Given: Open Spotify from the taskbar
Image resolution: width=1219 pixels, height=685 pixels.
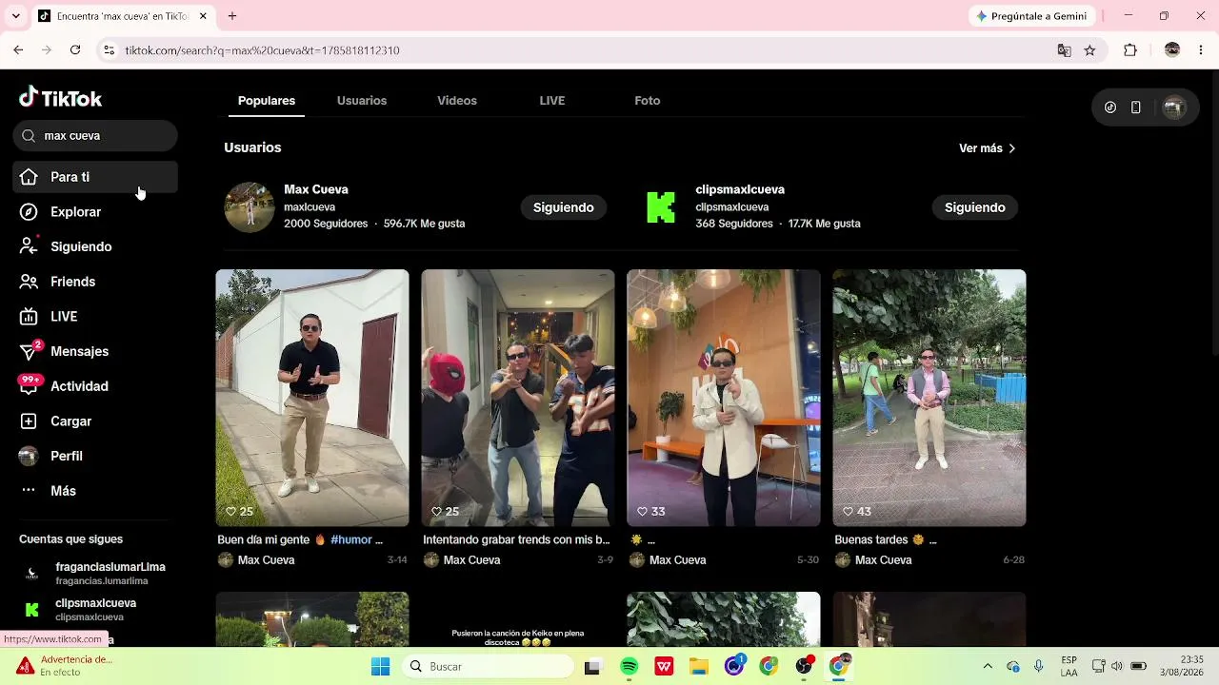Looking at the screenshot, I should (629, 666).
